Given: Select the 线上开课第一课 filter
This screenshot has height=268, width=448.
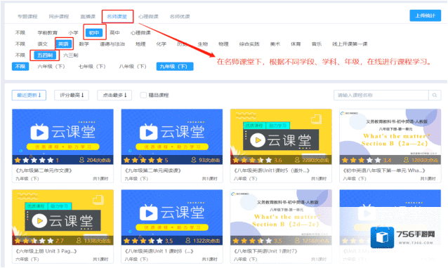Looking at the screenshot, I should (350, 44).
